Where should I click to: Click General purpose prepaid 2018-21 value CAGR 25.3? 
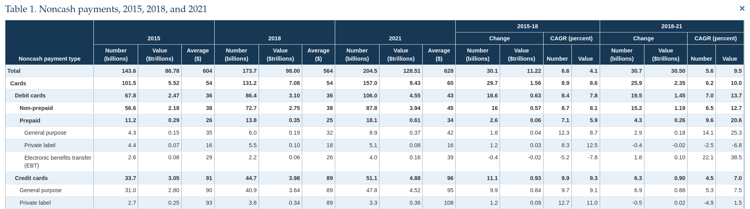[x=736, y=133]
